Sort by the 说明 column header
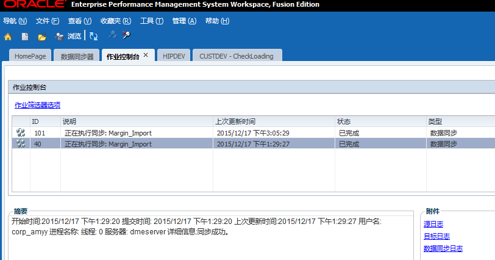Screen dimensions: 495x260 tap(137, 121)
